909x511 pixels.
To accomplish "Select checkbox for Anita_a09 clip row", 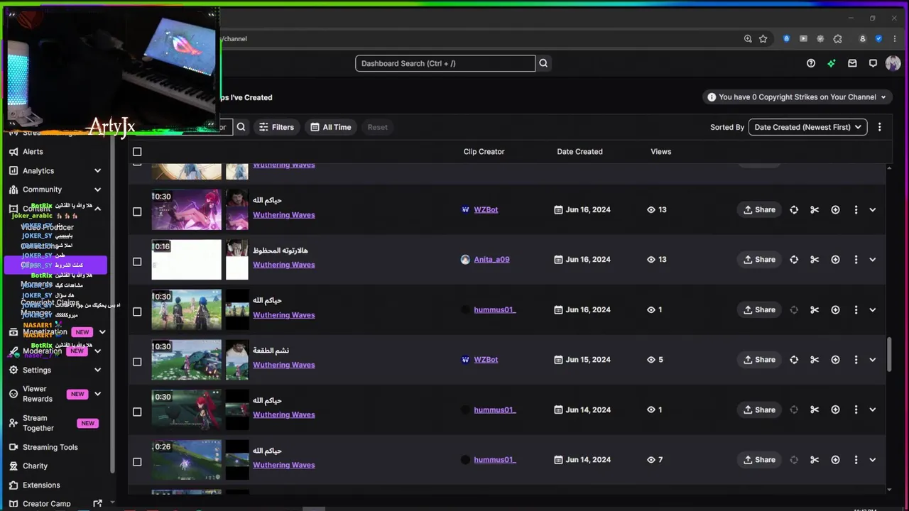I will (x=137, y=261).
